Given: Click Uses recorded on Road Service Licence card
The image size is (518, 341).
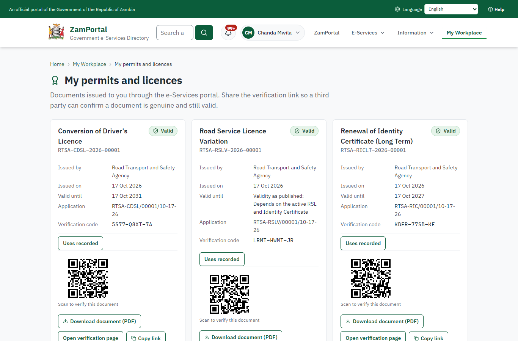Looking at the screenshot, I should click(222, 259).
